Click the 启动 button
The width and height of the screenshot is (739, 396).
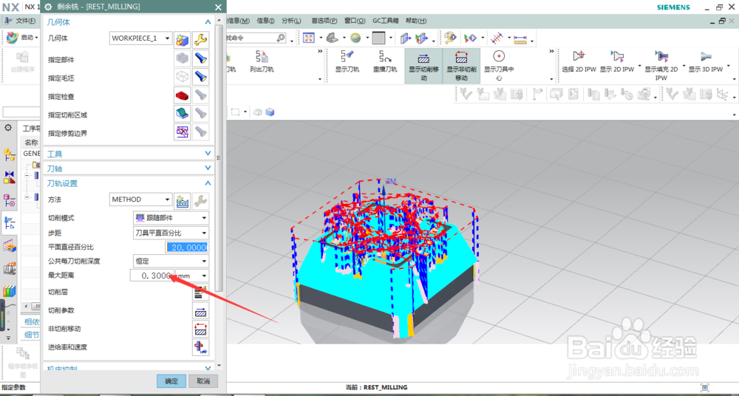click(x=22, y=37)
